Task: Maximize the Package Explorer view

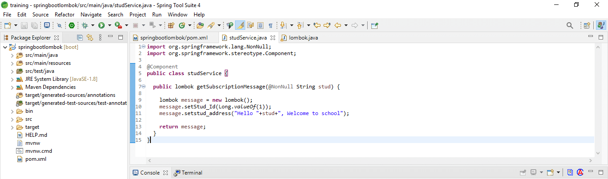Action: 120,37
